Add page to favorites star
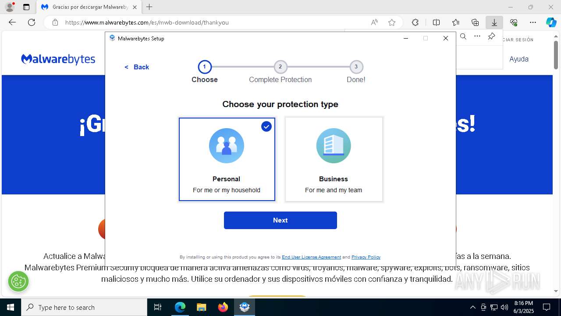The height and width of the screenshot is (316, 561). pos(392,22)
